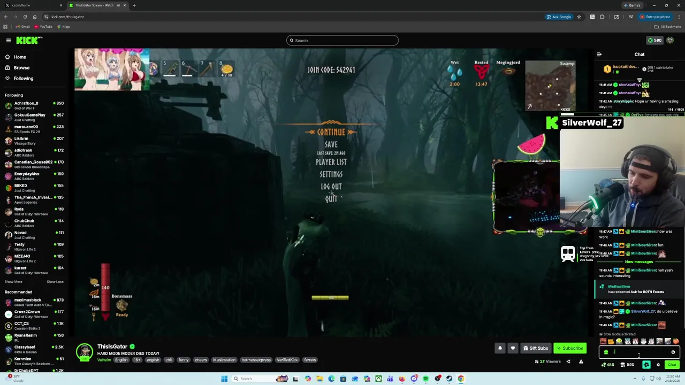Click the Kicks balance 590 in header

pyautogui.click(x=655, y=40)
